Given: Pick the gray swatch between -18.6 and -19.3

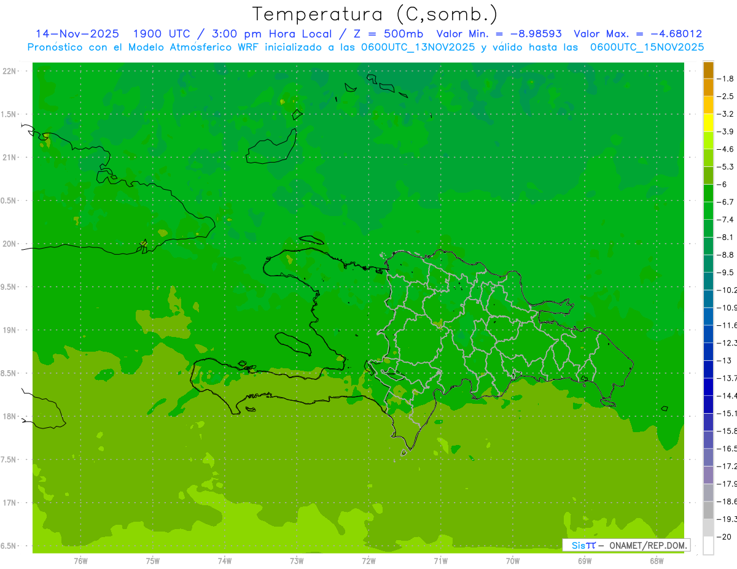Looking at the screenshot, I should (708, 510).
